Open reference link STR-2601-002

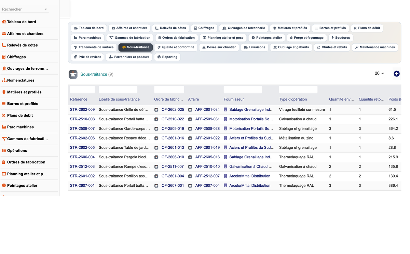(82, 176)
